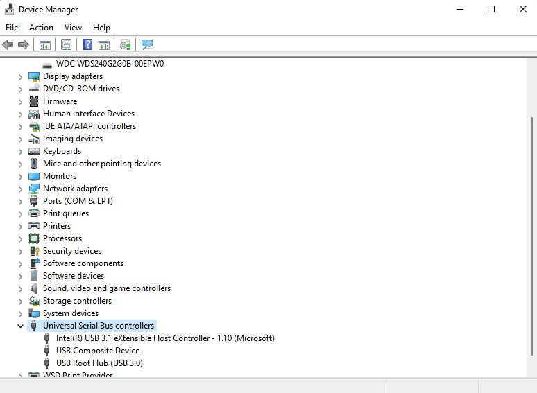Click the Forward arrow toolbar icon
The image size is (537, 393).
[x=24, y=44]
